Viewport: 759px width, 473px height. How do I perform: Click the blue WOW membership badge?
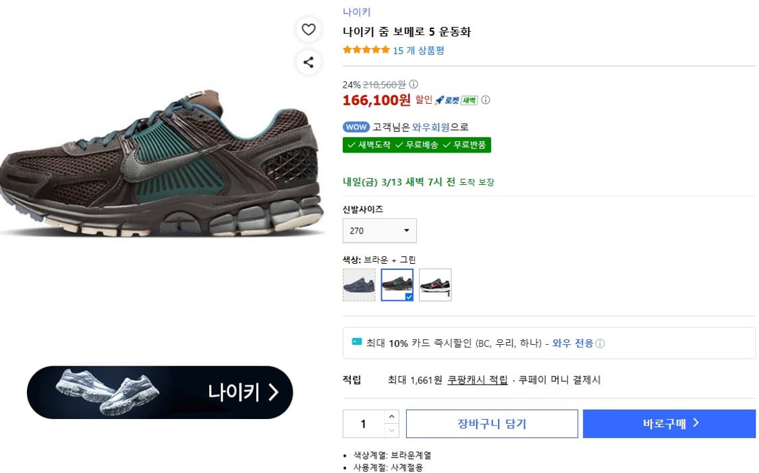click(356, 126)
